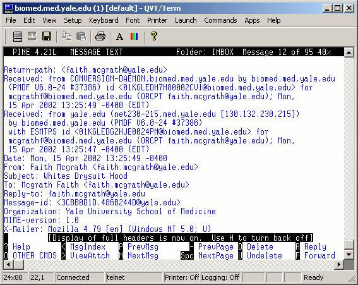The width and height of the screenshot is (358, 285).
Task: Click the vertical scrollbar up arrow
Action: click(x=349, y=53)
